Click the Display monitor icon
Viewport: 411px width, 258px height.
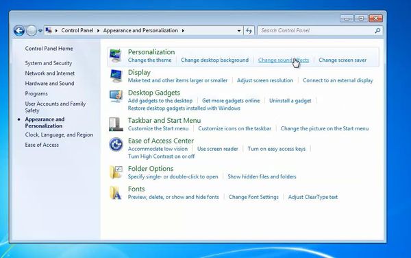[116, 76]
